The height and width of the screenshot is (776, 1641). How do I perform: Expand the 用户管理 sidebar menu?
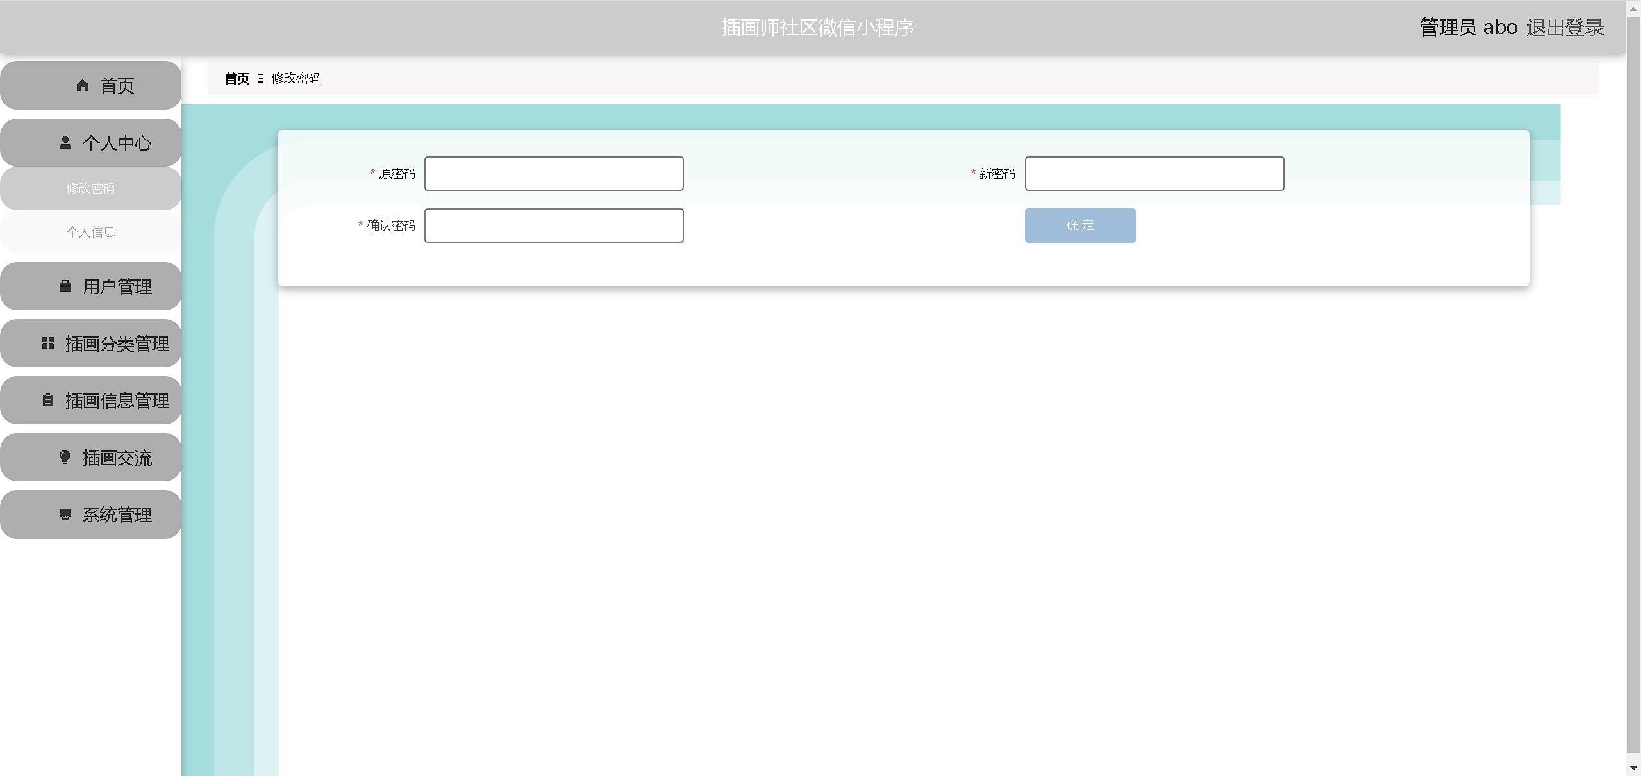point(117,286)
